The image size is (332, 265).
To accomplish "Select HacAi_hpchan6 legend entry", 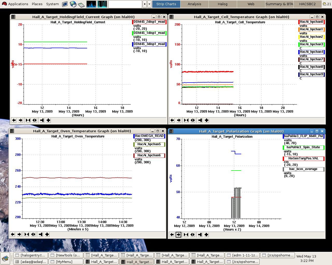I will [149, 156].
